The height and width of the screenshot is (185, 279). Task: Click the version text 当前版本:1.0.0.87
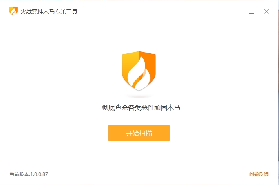pyautogui.click(x=29, y=174)
